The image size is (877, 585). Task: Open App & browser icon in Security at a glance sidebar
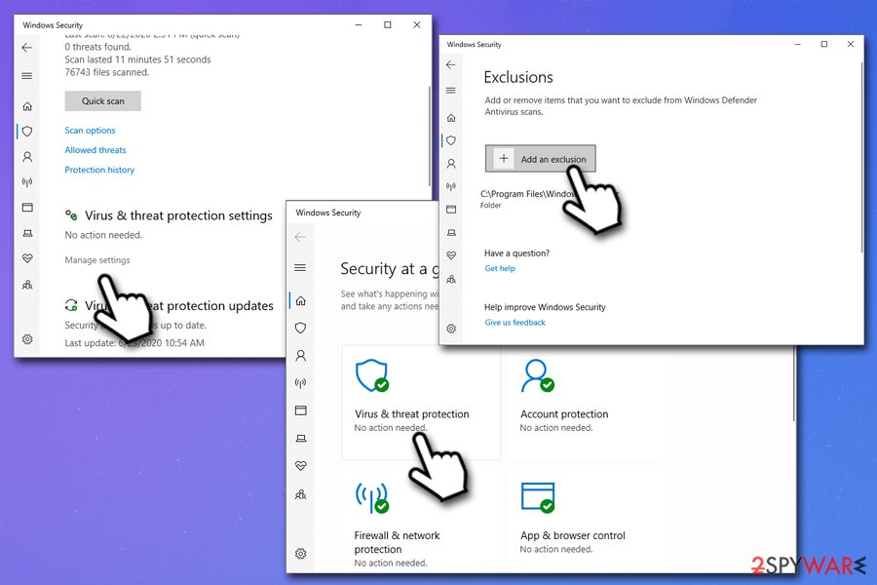(301, 410)
